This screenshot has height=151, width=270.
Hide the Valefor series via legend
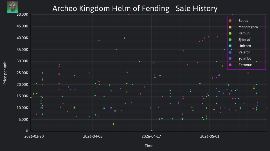pos(244,52)
